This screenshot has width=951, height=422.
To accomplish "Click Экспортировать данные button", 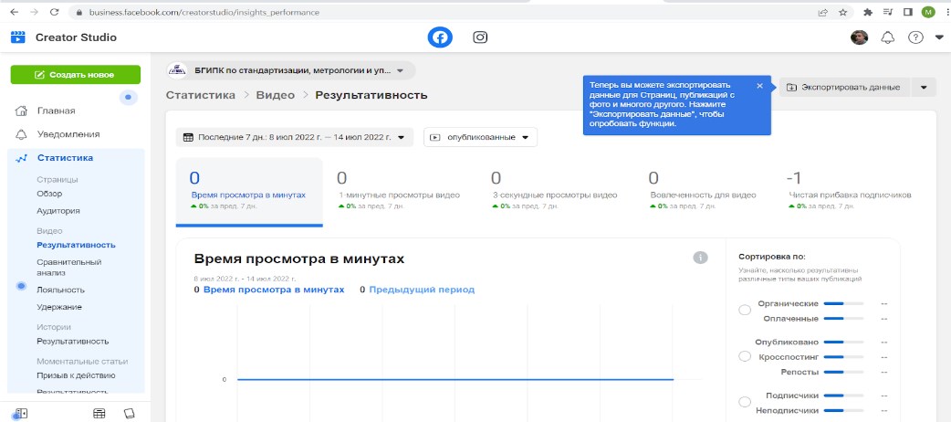I will (x=843, y=88).
